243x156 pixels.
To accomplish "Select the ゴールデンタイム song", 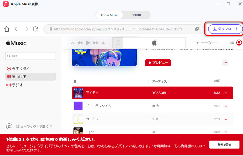I will coord(98,106).
